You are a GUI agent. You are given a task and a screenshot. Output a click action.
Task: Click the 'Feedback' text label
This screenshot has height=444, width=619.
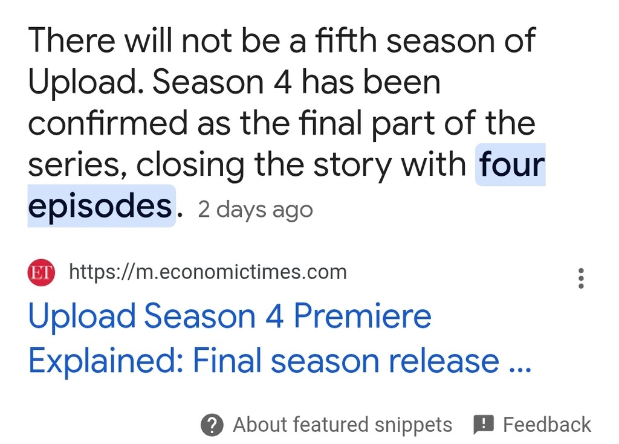tap(546, 425)
